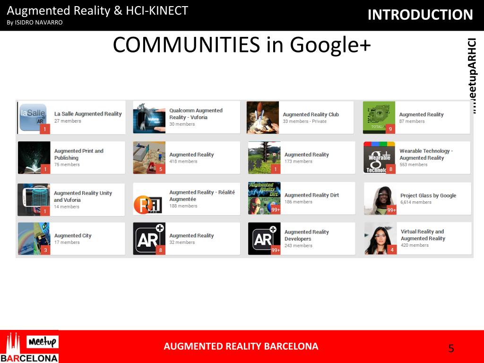Click the orange RA Pro logo icon

point(147,205)
